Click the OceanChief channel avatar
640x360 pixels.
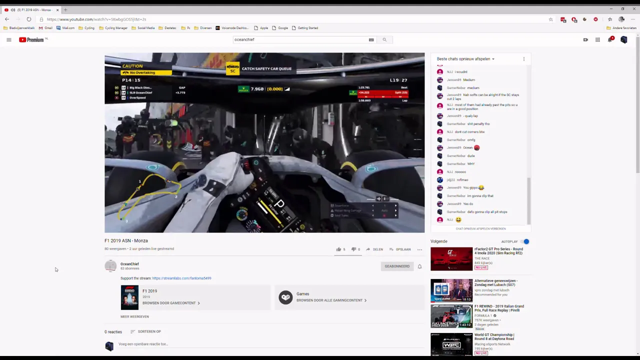(110, 266)
